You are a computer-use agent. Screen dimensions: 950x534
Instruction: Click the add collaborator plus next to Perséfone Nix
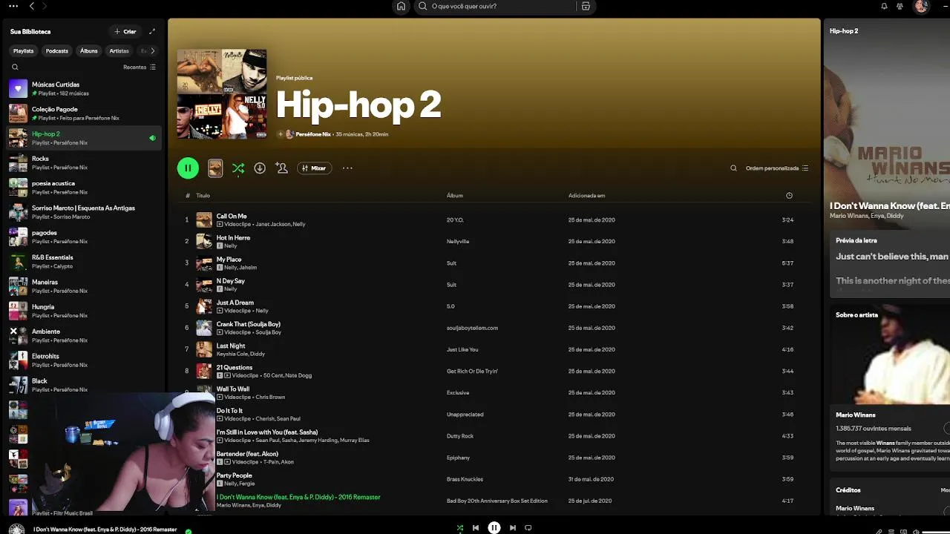281,134
